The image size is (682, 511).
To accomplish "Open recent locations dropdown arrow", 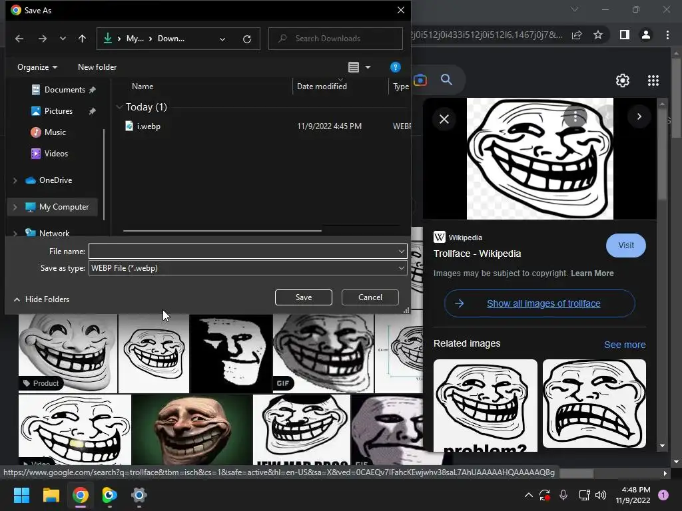I will (63, 39).
